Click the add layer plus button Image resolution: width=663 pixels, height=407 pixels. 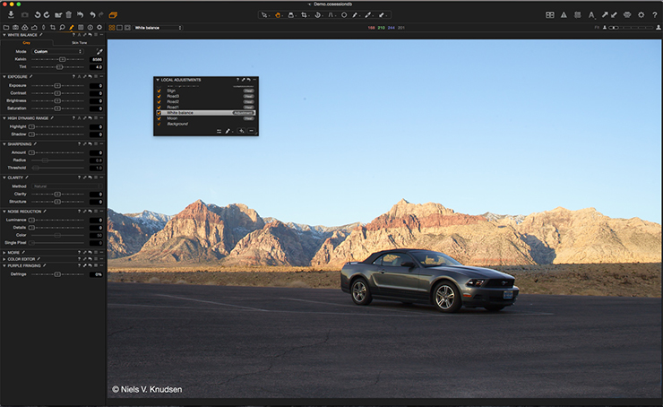tap(241, 131)
